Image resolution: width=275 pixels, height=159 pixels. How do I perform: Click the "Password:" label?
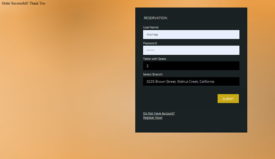click(x=150, y=43)
